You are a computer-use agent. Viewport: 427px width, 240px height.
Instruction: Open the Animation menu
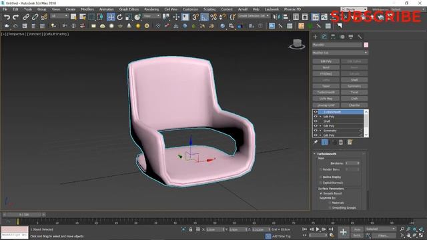pyautogui.click(x=107, y=9)
